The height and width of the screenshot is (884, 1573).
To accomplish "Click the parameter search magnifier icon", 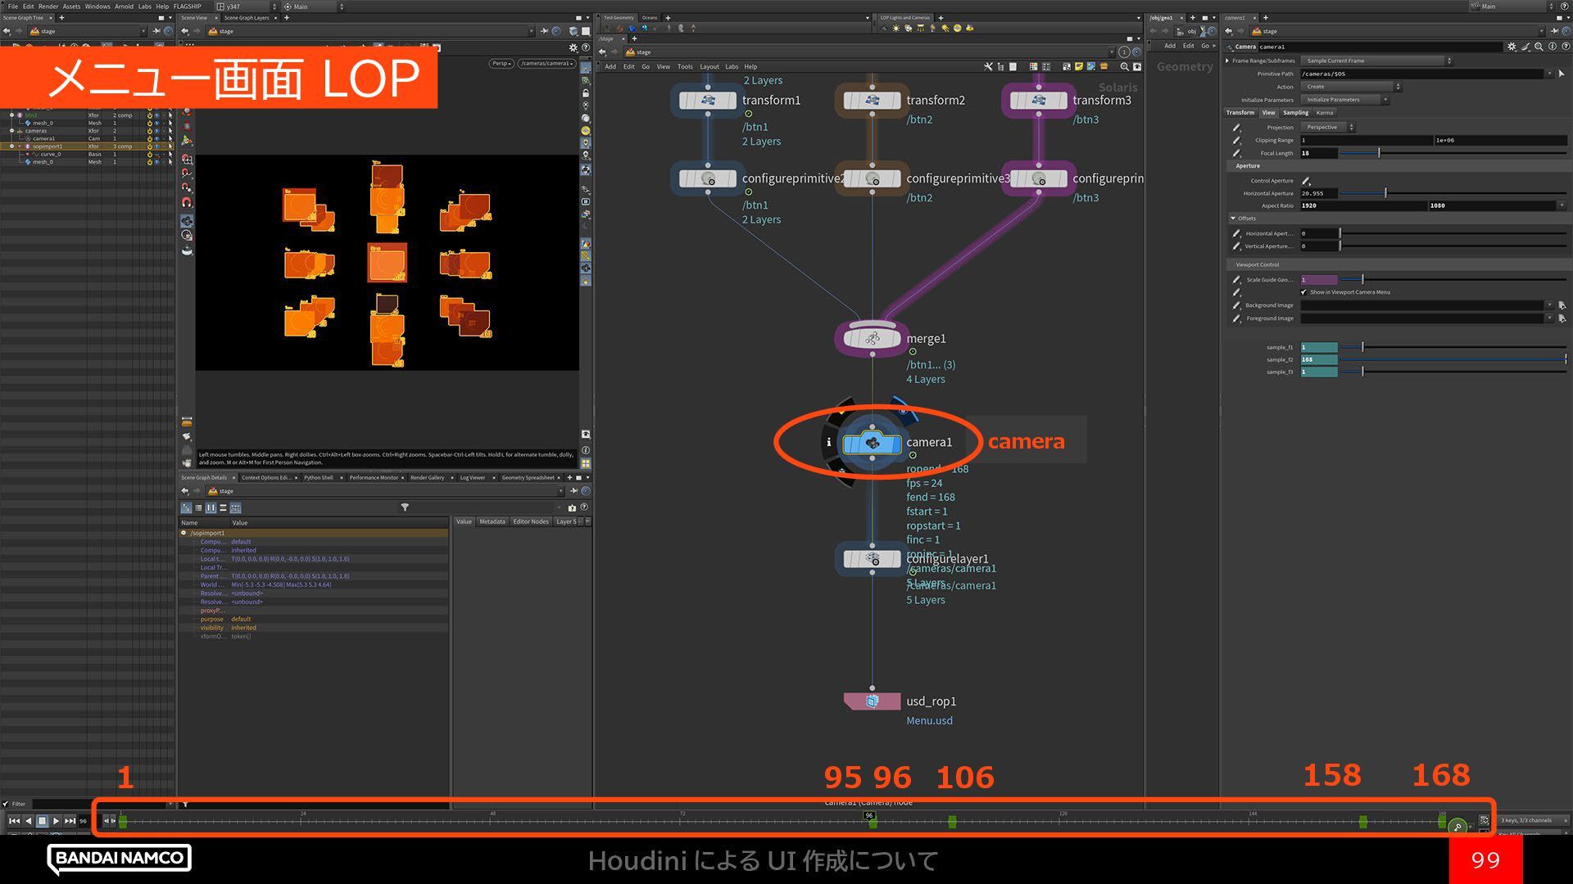I will coord(1539,47).
